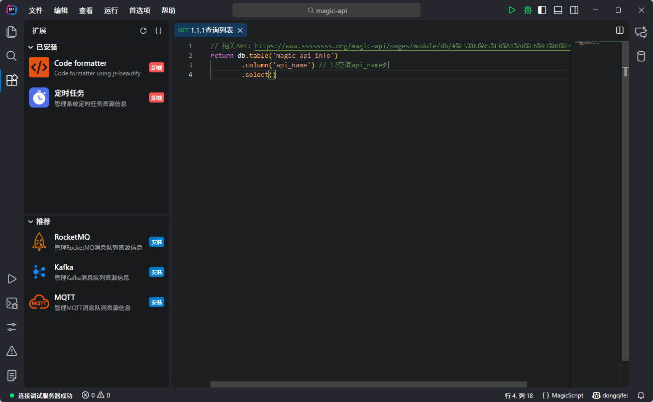Click the code minimap preview
Viewport: 653px width, 402px height.
tap(596, 43)
